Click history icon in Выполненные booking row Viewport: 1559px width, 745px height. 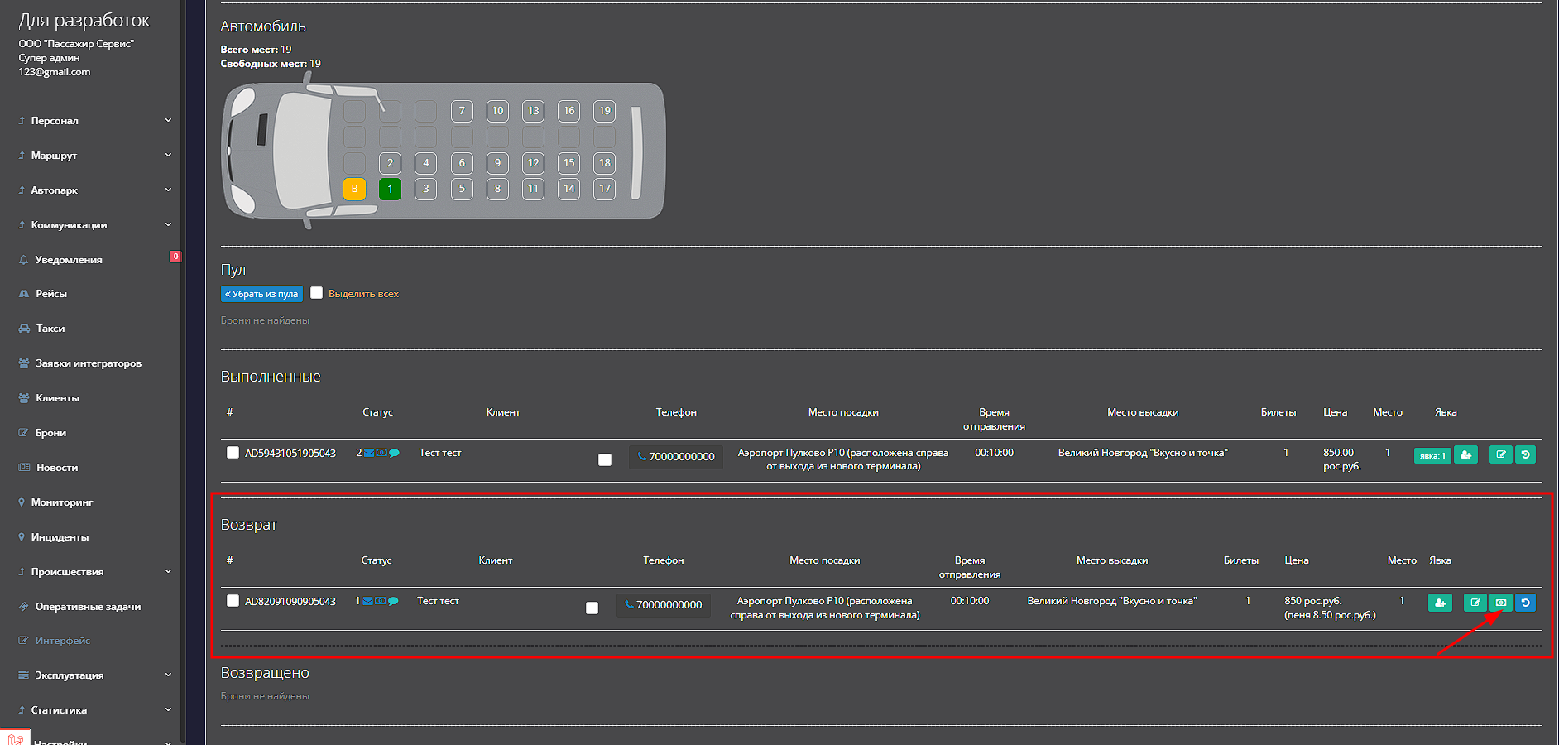click(1525, 454)
